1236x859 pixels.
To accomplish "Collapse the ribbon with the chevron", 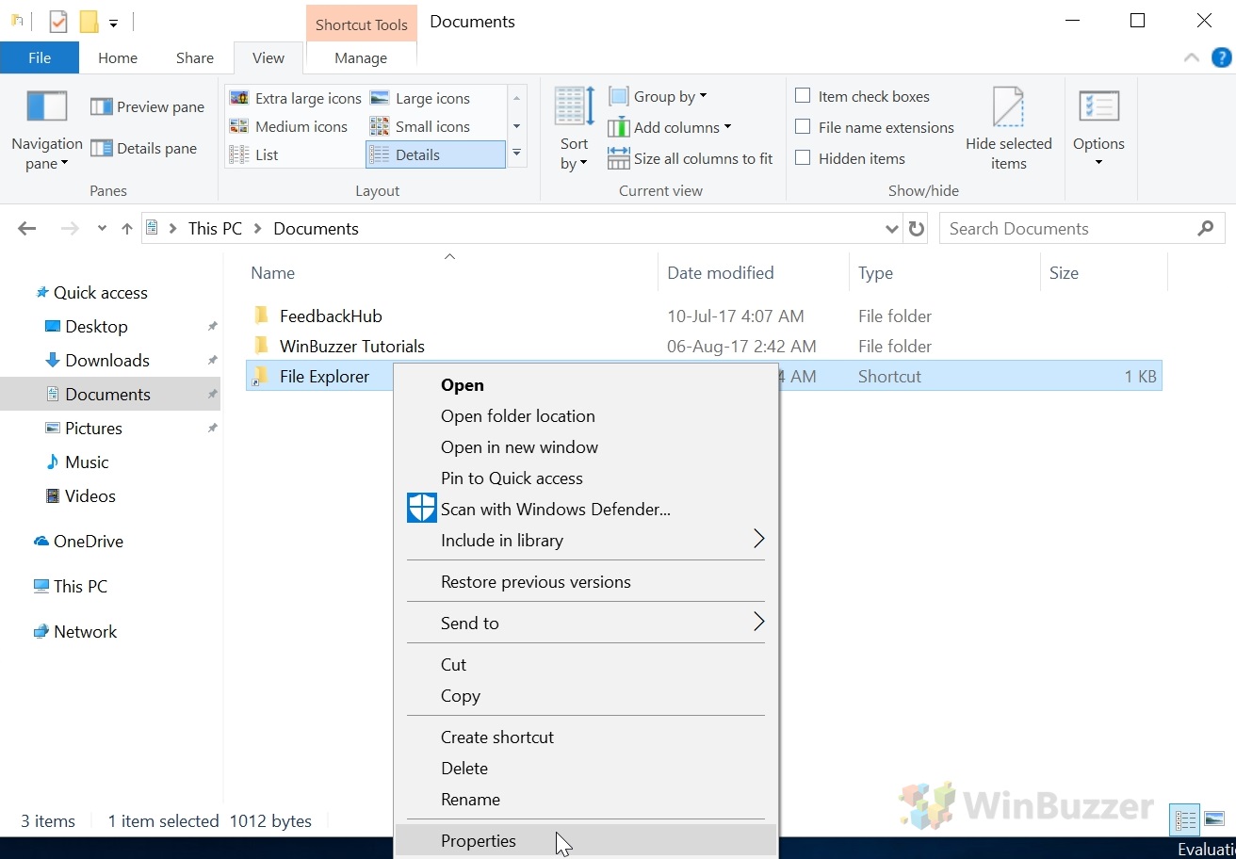I will (1192, 57).
